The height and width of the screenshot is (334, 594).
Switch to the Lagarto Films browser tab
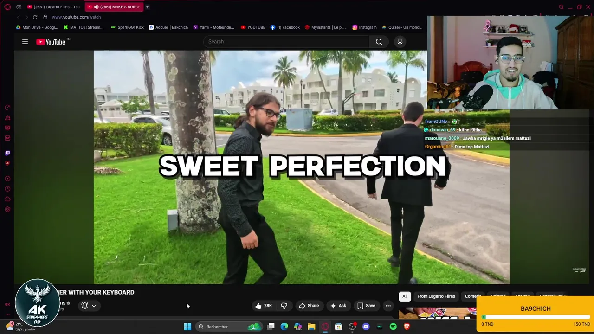pyautogui.click(x=54, y=7)
